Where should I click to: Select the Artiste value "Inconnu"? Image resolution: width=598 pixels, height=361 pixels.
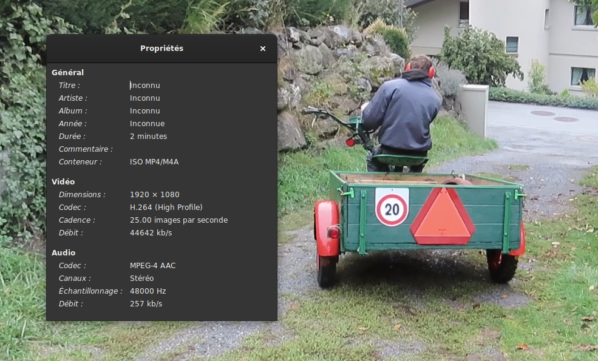click(145, 98)
